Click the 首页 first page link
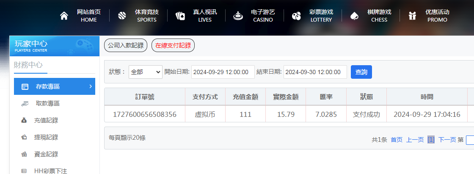 [397, 140]
